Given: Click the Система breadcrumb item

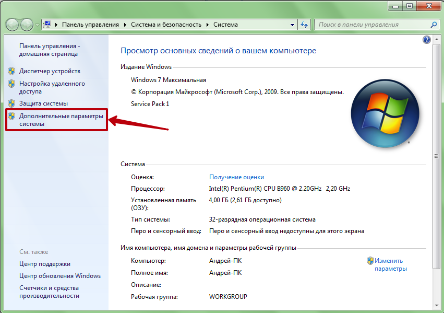Looking at the screenshot, I should pyautogui.click(x=225, y=25).
